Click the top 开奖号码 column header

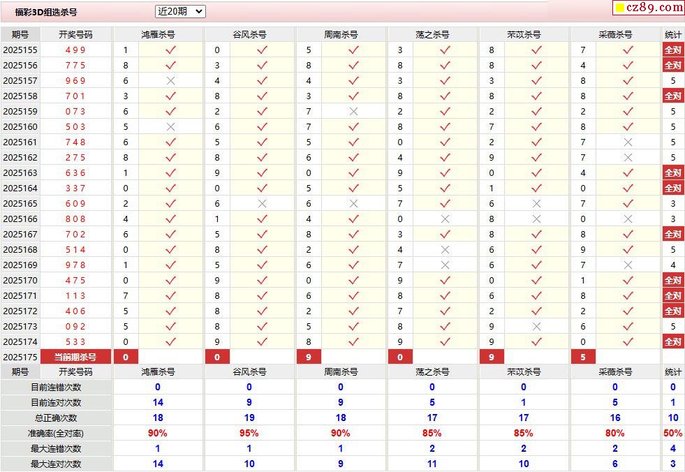75,34
